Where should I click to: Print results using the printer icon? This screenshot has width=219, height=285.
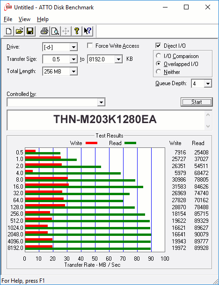click(44, 31)
